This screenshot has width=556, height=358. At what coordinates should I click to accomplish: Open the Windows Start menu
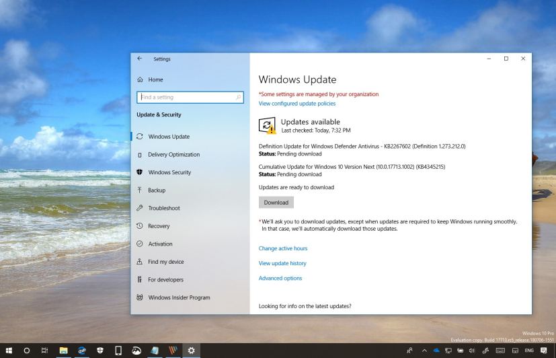pyautogui.click(x=9, y=351)
